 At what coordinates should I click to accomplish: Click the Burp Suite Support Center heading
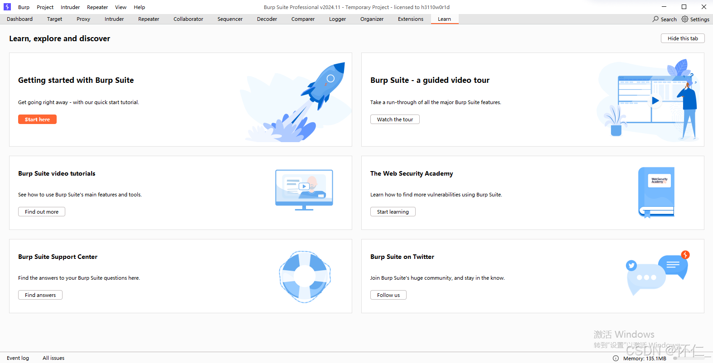pos(58,257)
